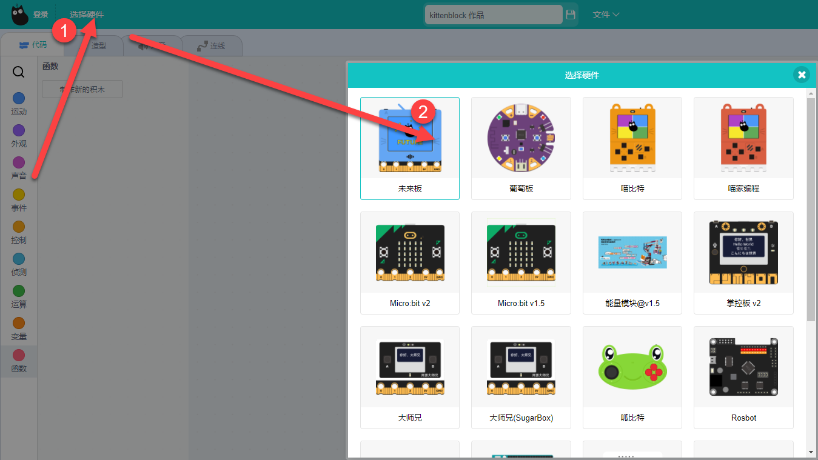Choose the Rosbot controller board

click(x=743, y=366)
